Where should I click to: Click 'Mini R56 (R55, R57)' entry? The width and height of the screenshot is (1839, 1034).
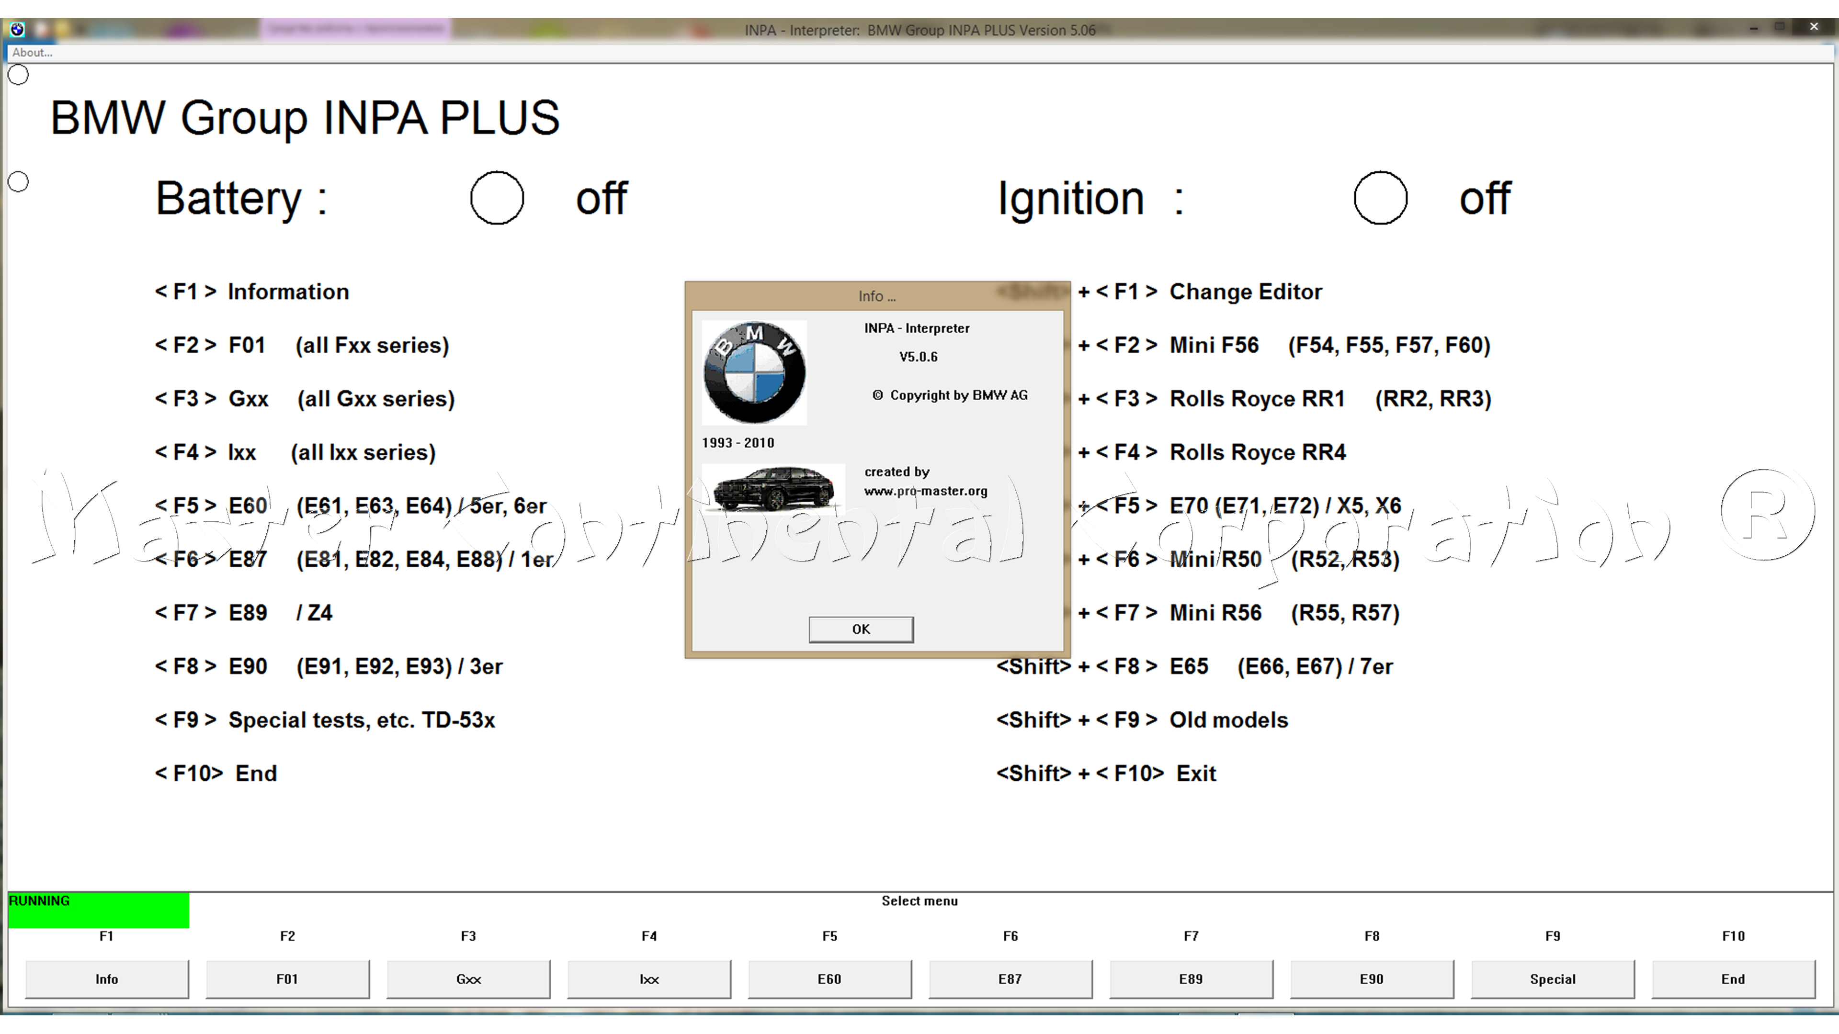(x=1284, y=613)
